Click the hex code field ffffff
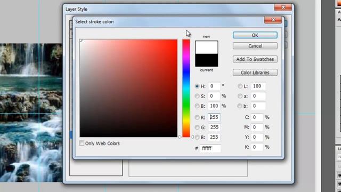Image resolution: width=341 pixels, height=192 pixels. pyautogui.click(x=210, y=148)
